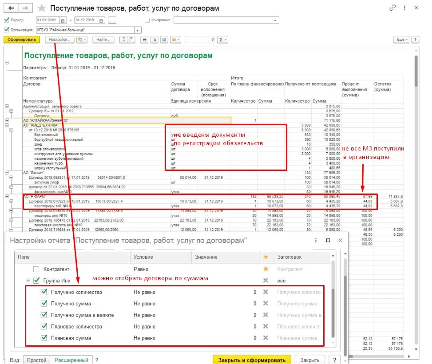Expand the АО "АЛТАЙКРАЙЭНЕРГО" row group

click(x=7, y=120)
